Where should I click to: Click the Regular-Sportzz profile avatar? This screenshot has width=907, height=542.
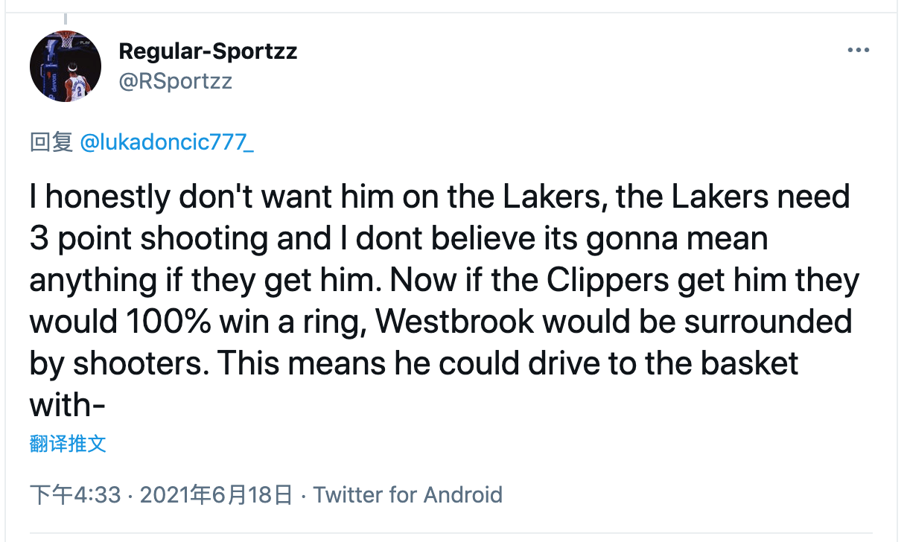66,67
